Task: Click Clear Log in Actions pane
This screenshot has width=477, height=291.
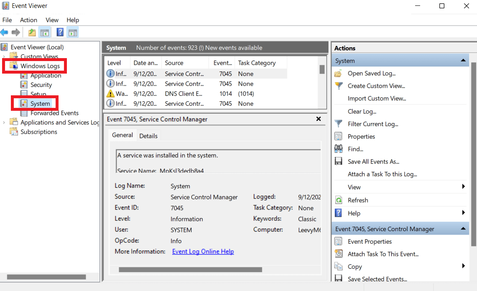Action: click(362, 111)
